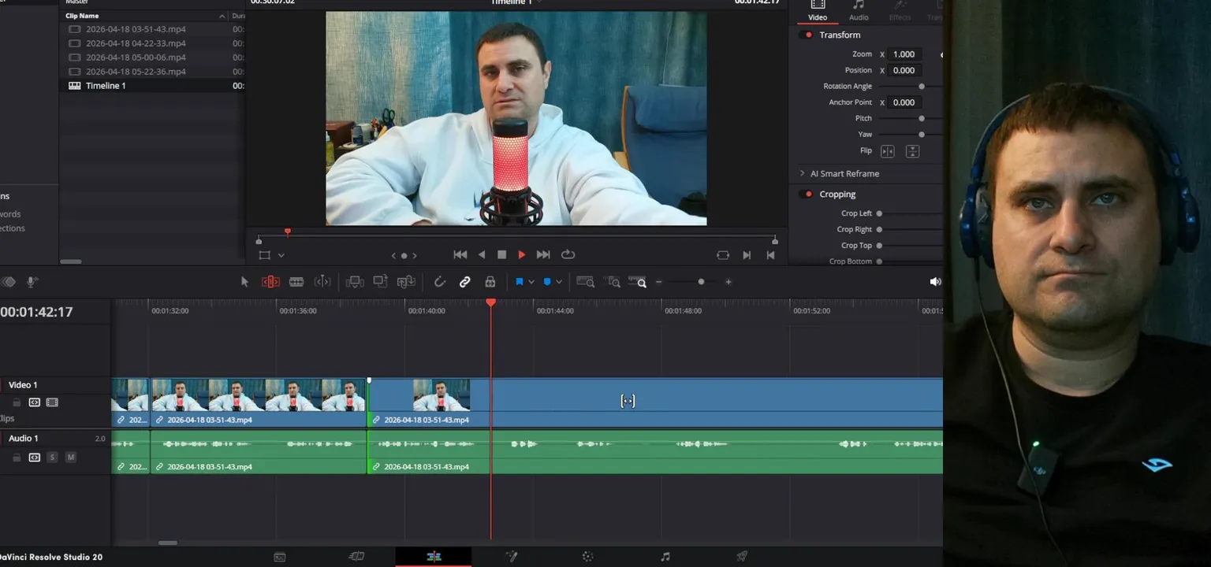Screen dimensions: 1211x567
Task: Toggle Video 1 auto track selector
Action: (35, 402)
